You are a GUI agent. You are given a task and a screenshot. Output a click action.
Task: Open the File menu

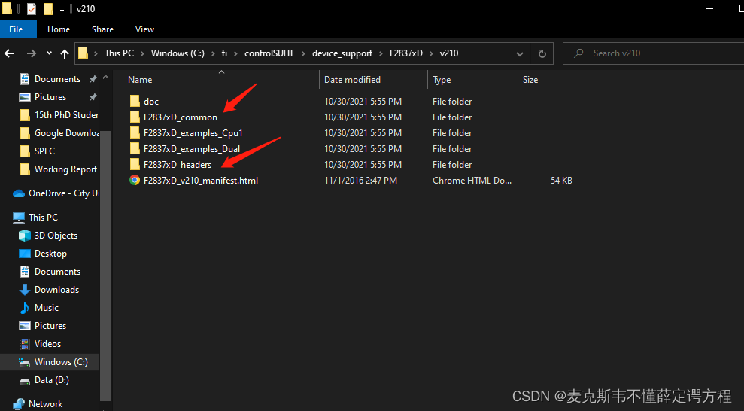coord(16,29)
